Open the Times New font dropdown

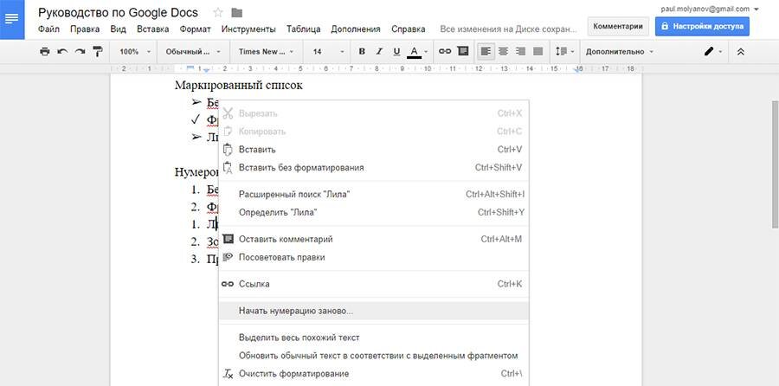[x=267, y=52]
